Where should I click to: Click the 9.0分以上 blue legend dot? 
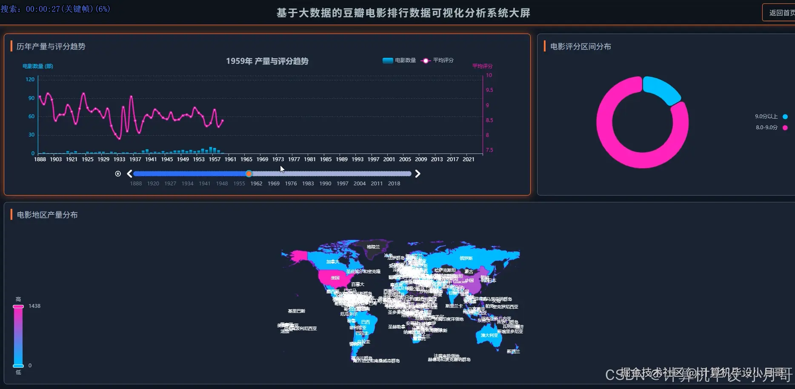(x=785, y=116)
